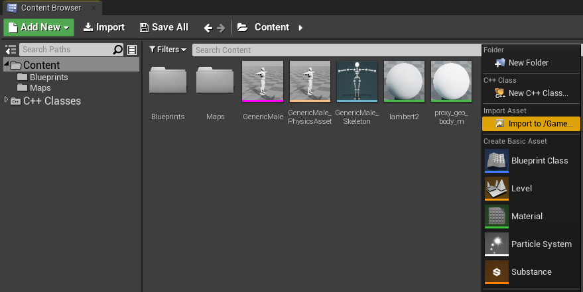Expand the C++ Classes tree node
This screenshot has height=292, width=583.
(x=6, y=101)
